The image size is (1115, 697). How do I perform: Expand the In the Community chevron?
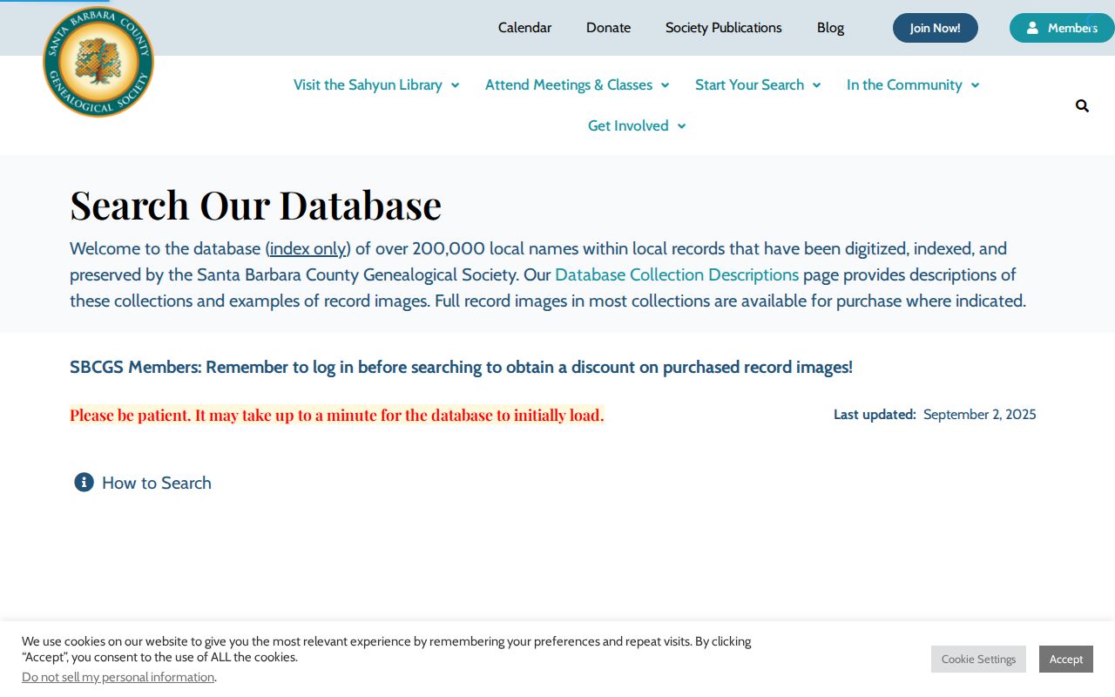(x=975, y=85)
